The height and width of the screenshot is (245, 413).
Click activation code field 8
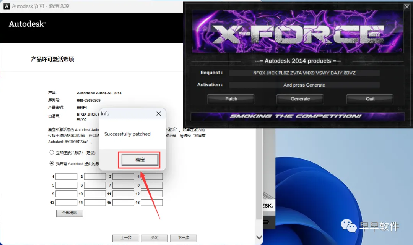[x=152, y=185]
